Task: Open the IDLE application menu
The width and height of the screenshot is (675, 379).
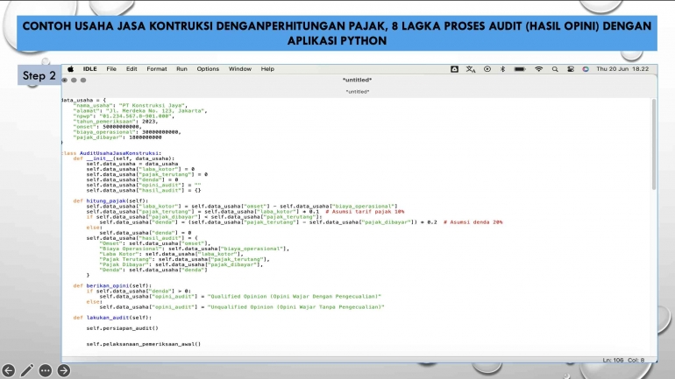Action: point(89,69)
